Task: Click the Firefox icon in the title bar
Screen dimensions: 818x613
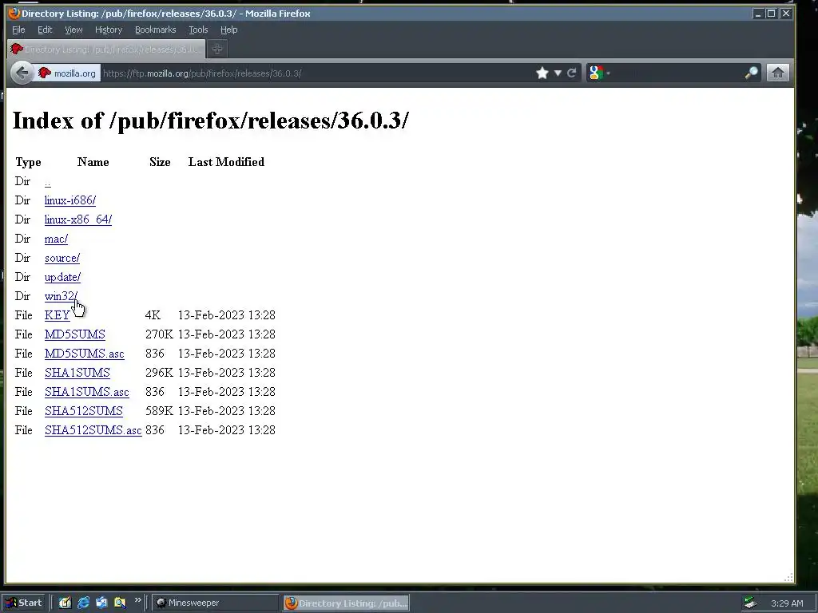Action: pos(14,13)
